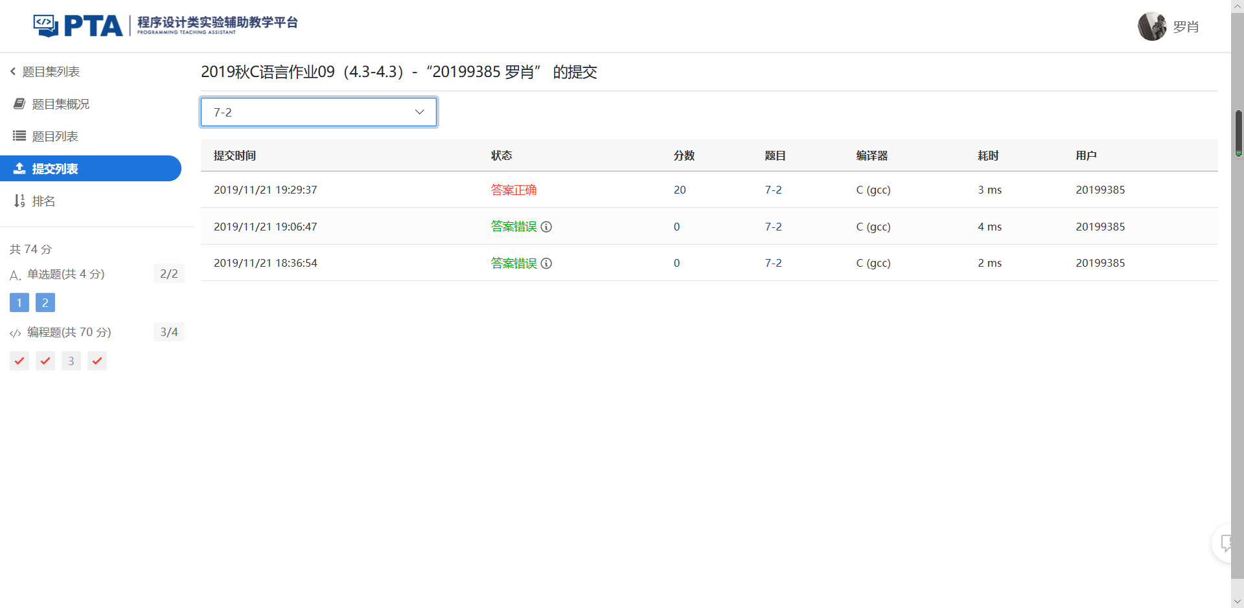Click info icon on 18:36:54 wrong answer
1244x608 pixels.
[x=546, y=264]
